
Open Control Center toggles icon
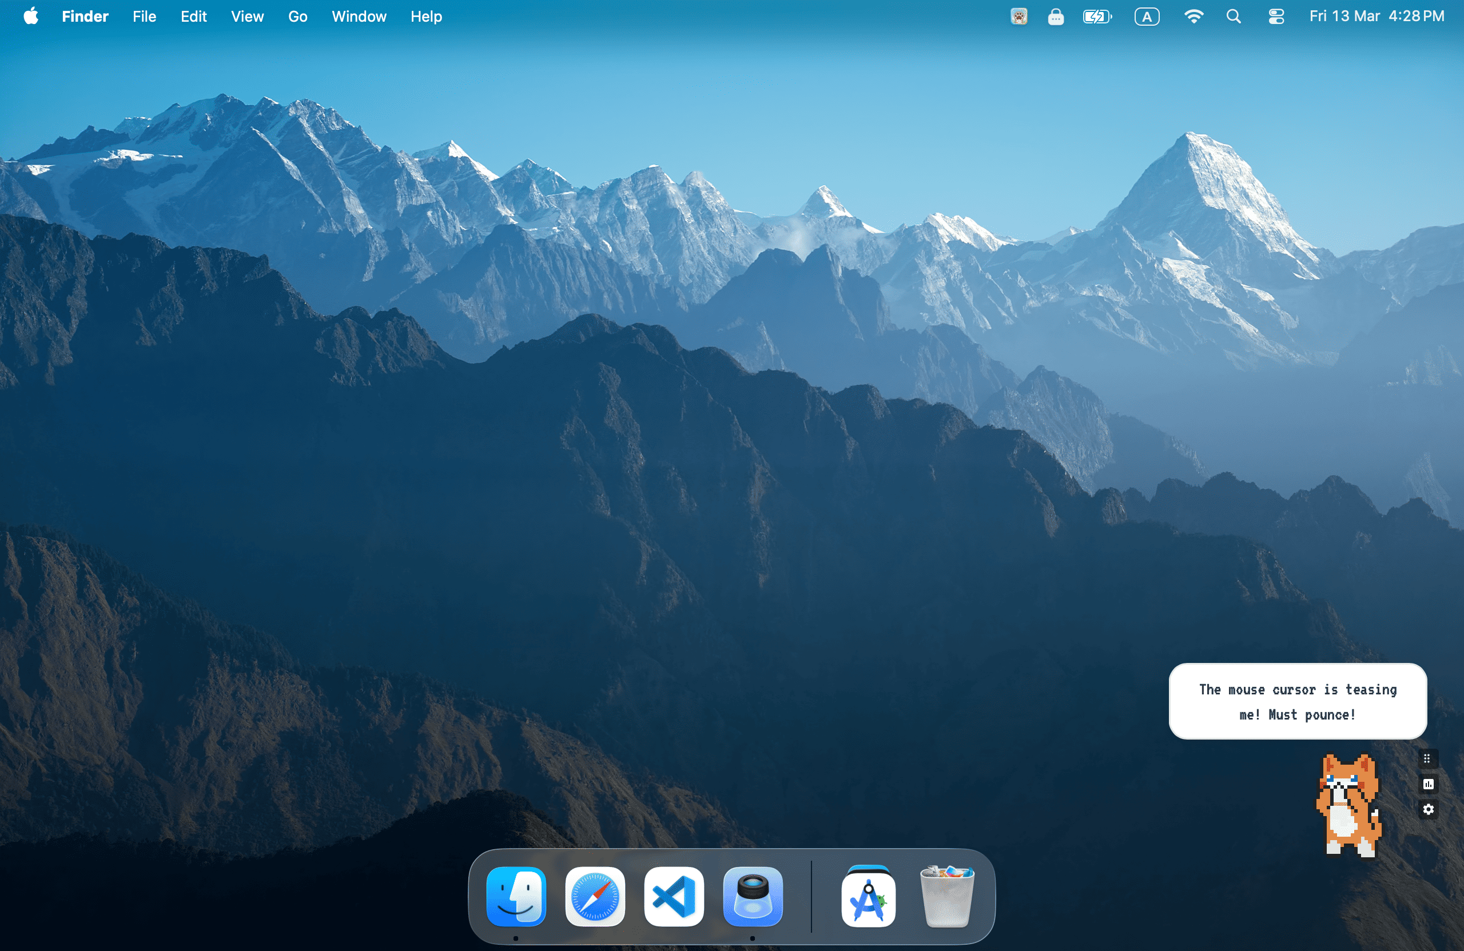[x=1276, y=17]
